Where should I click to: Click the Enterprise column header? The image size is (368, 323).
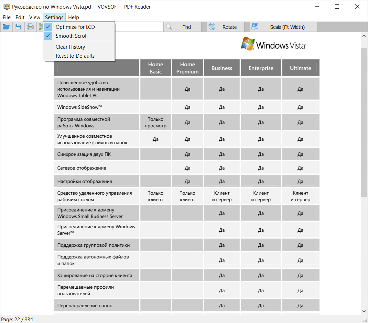pyautogui.click(x=261, y=68)
